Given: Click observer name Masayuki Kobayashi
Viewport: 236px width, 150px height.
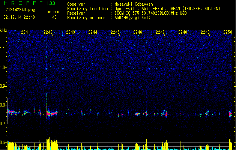Looking at the screenshot, I should click(x=134, y=4).
